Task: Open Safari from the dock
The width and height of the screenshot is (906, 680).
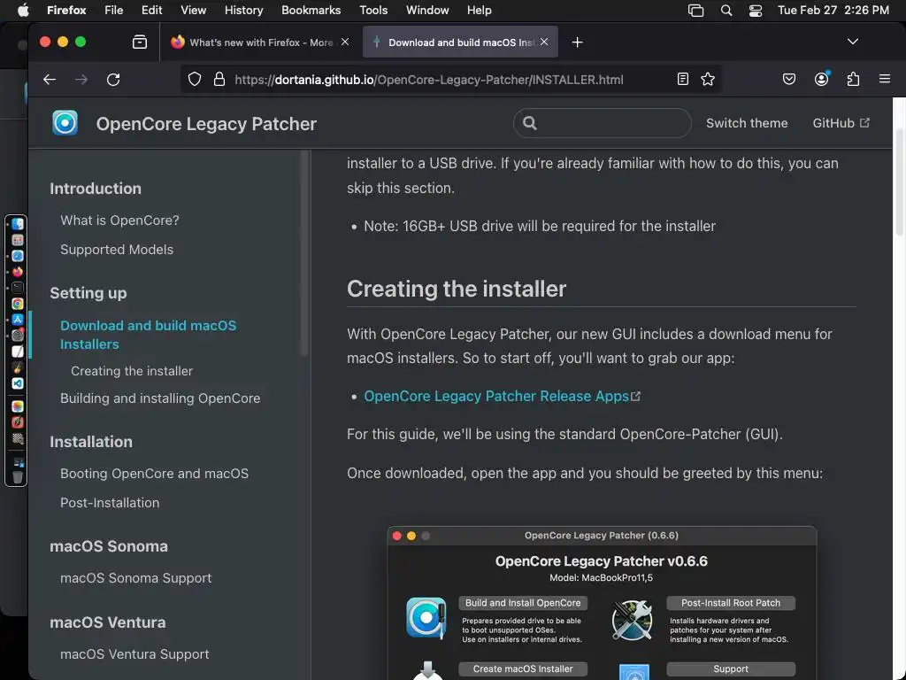Action: (x=18, y=256)
